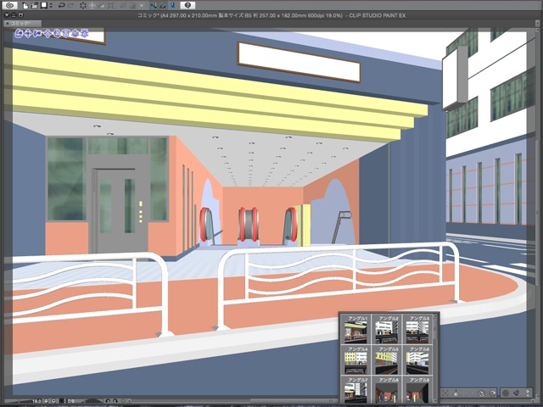Click the Save floppy disk icon
Screen dimensions: 543x407
pos(43,5)
